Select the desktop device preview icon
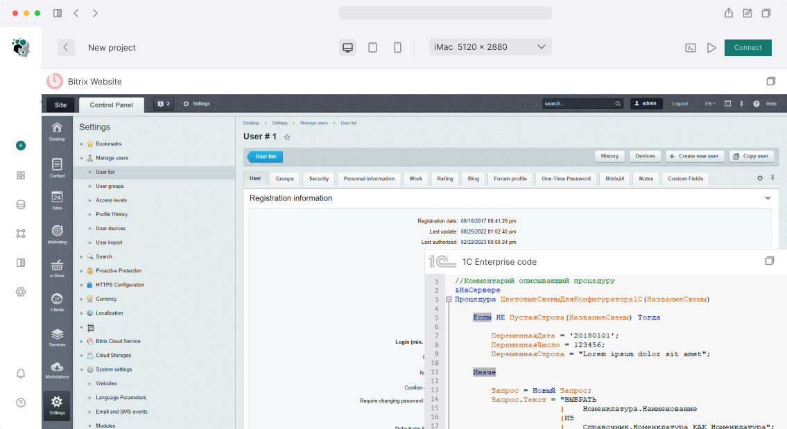 click(x=347, y=48)
